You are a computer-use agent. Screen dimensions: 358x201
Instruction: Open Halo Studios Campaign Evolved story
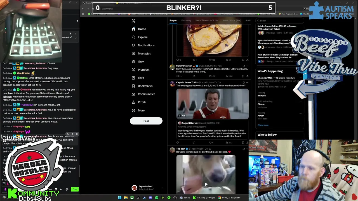[277, 56]
